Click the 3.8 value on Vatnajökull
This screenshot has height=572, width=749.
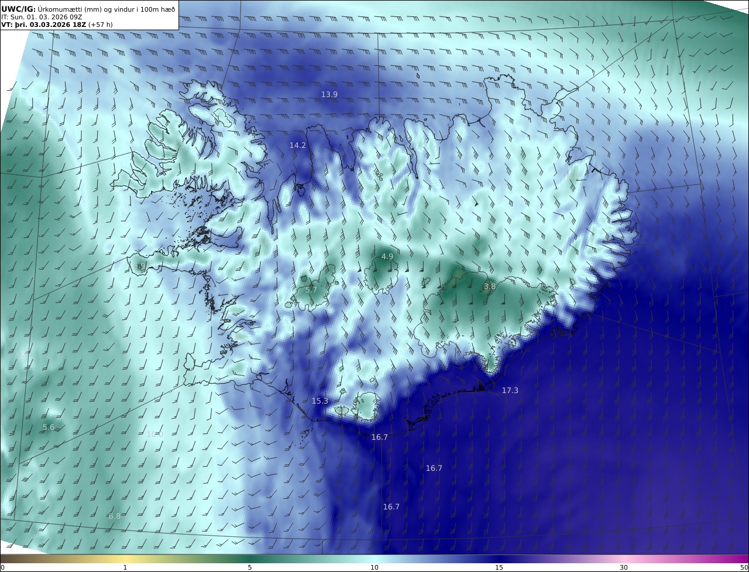coord(490,286)
